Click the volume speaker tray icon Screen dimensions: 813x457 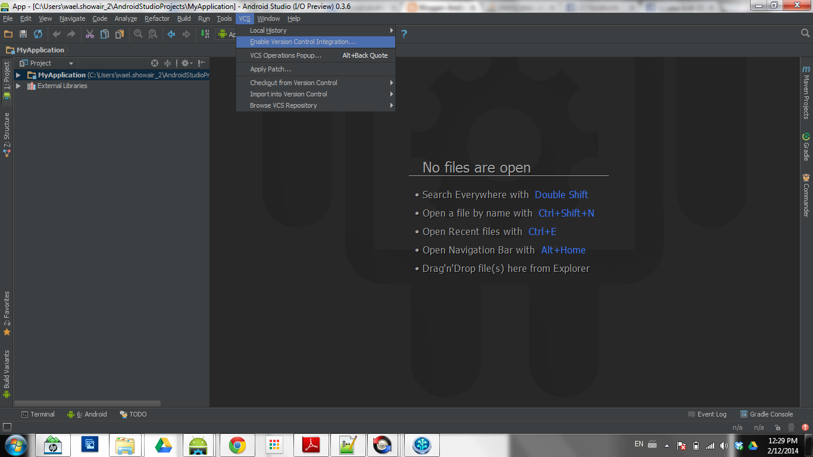tap(724, 446)
